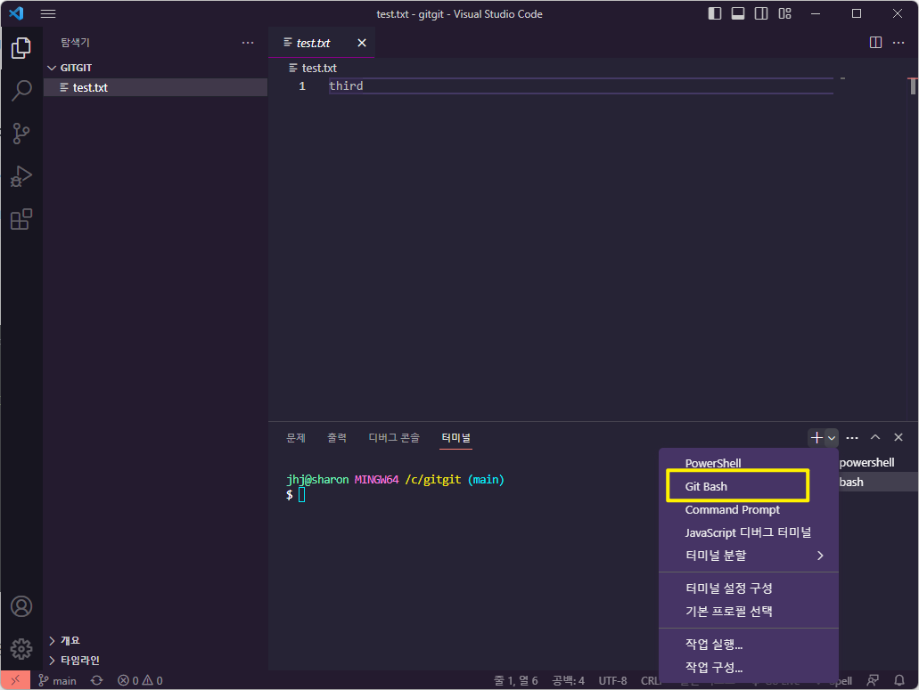Change indentation via 공백: 4
Image resolution: width=919 pixels, height=690 pixels.
[568, 680]
